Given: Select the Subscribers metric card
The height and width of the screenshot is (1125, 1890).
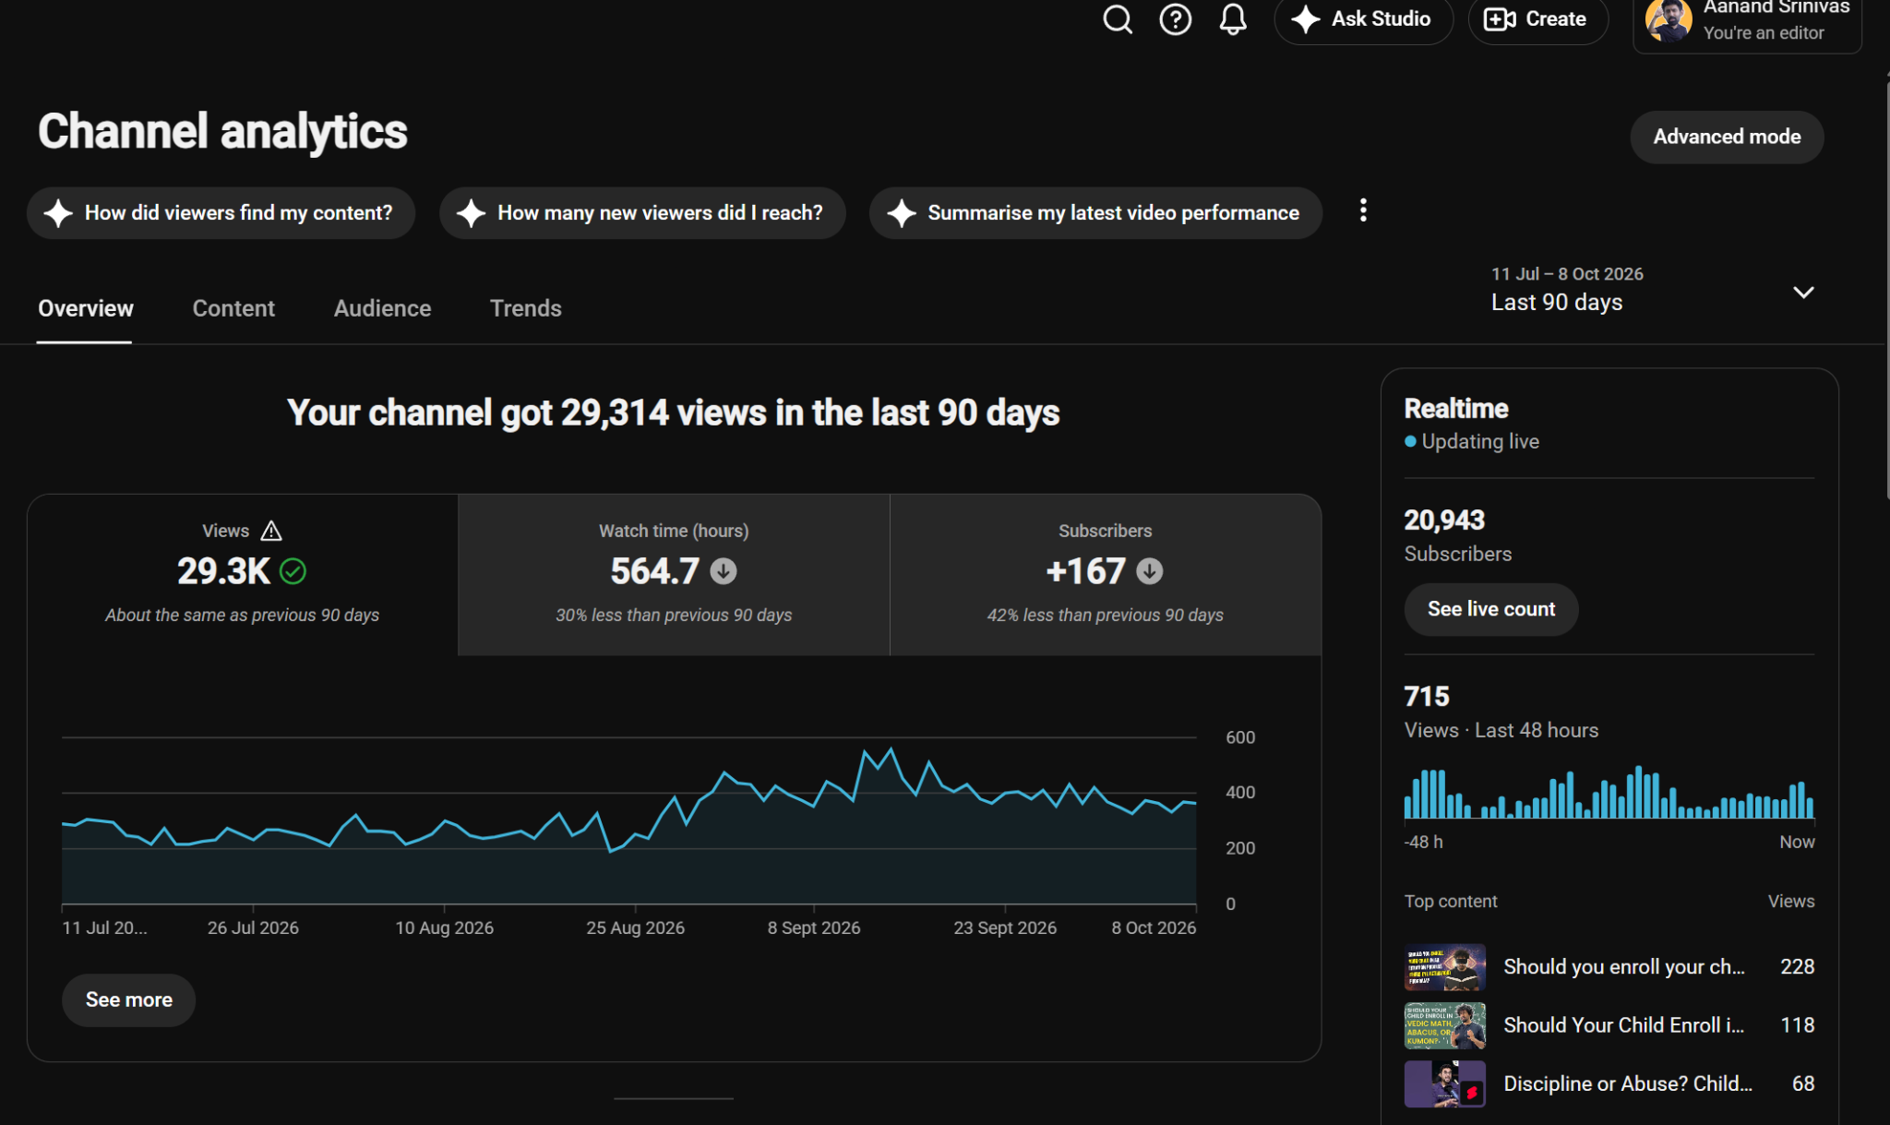Looking at the screenshot, I should coord(1106,575).
